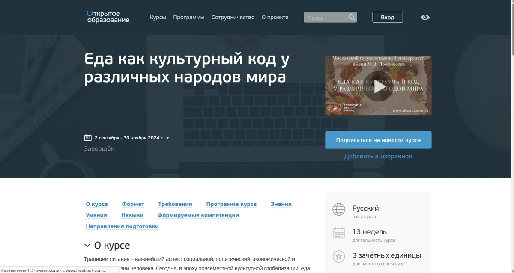The height and width of the screenshot is (273, 514).
Task: Subscribe to course news
Action: 378,140
